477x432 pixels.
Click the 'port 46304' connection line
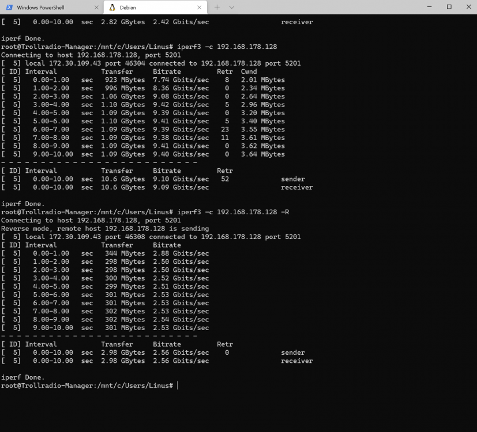coord(151,63)
